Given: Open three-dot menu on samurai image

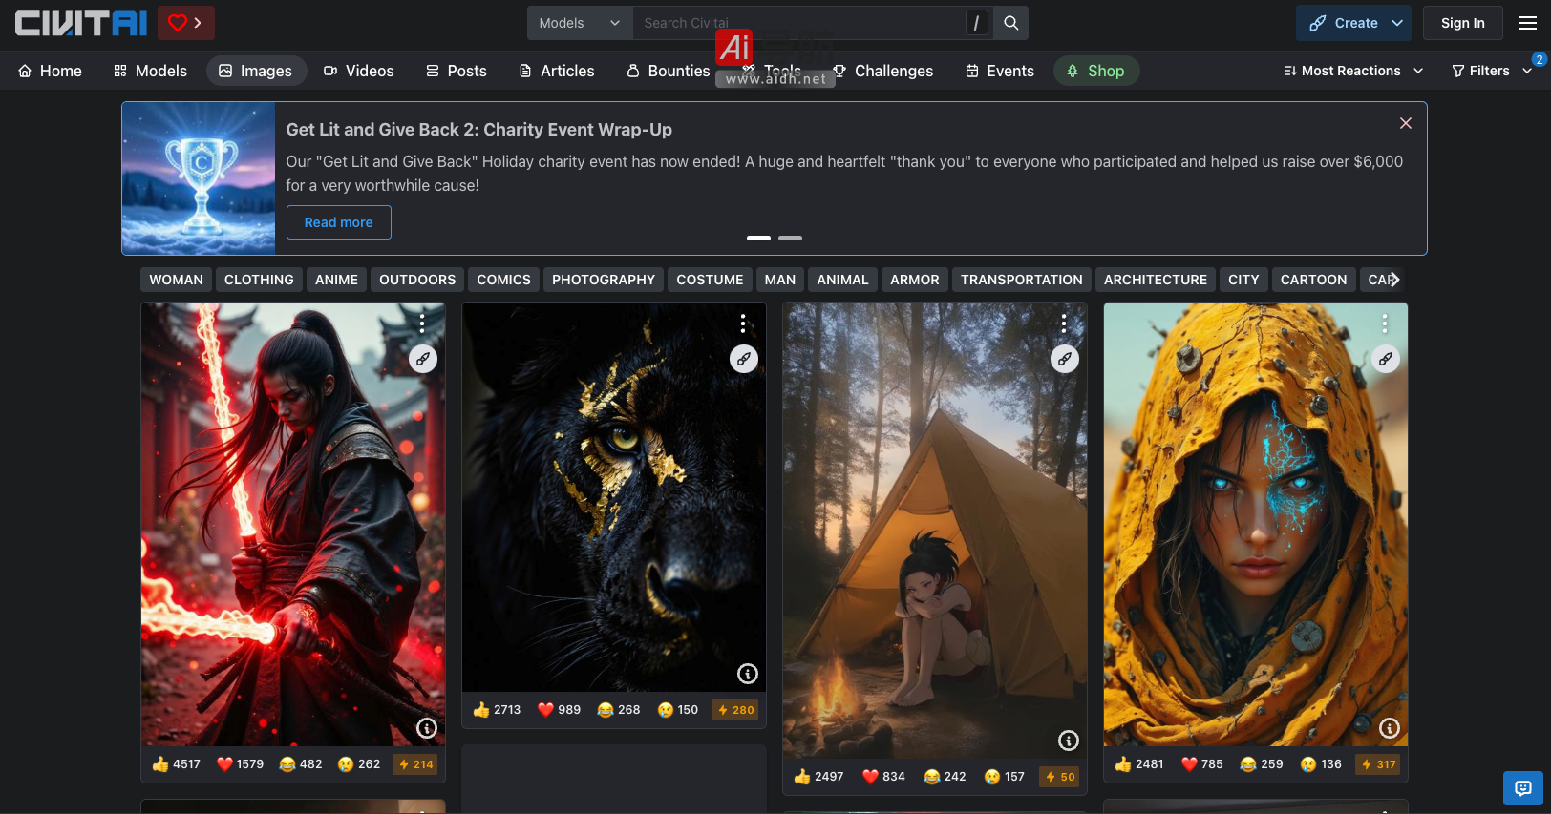Looking at the screenshot, I should click(422, 324).
